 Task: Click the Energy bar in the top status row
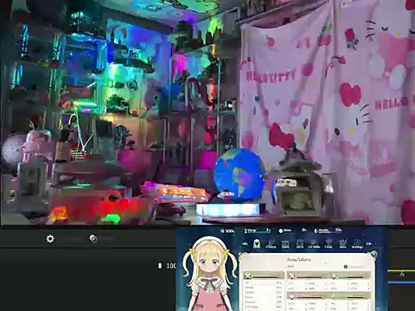point(258,231)
